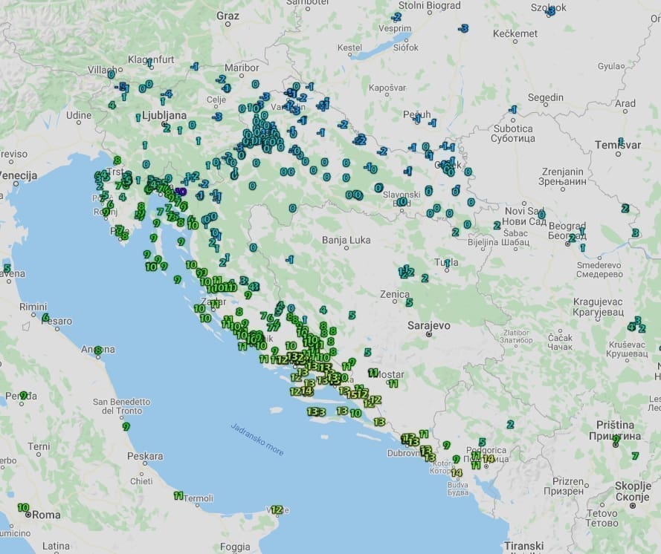The height and width of the screenshot is (554, 661).
Task: Select the -3 marker east of Veszprém
Action: coord(464,28)
